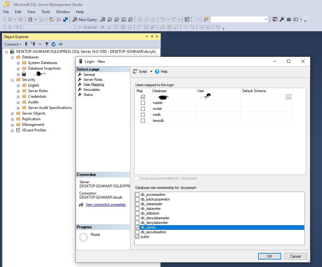Open a new XMLA query window
This screenshot has width=322, height=267.
click(x=123, y=19)
